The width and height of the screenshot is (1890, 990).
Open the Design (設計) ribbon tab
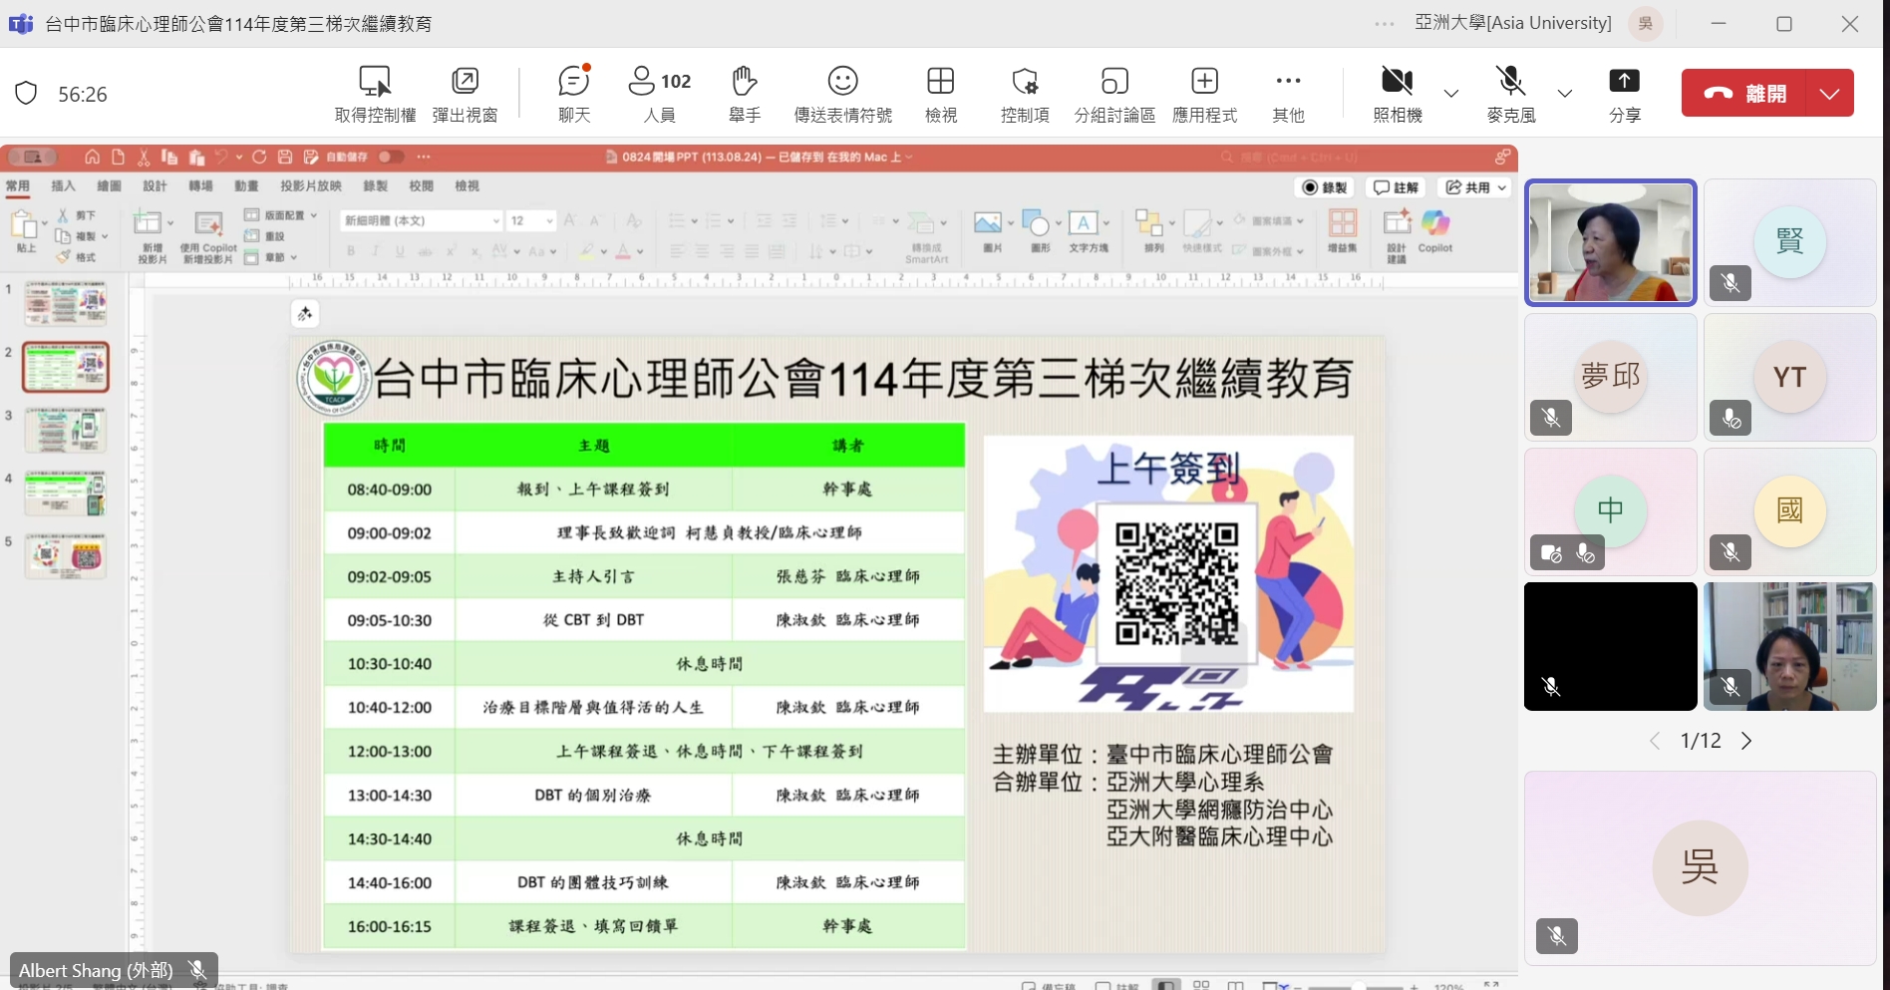tap(155, 185)
